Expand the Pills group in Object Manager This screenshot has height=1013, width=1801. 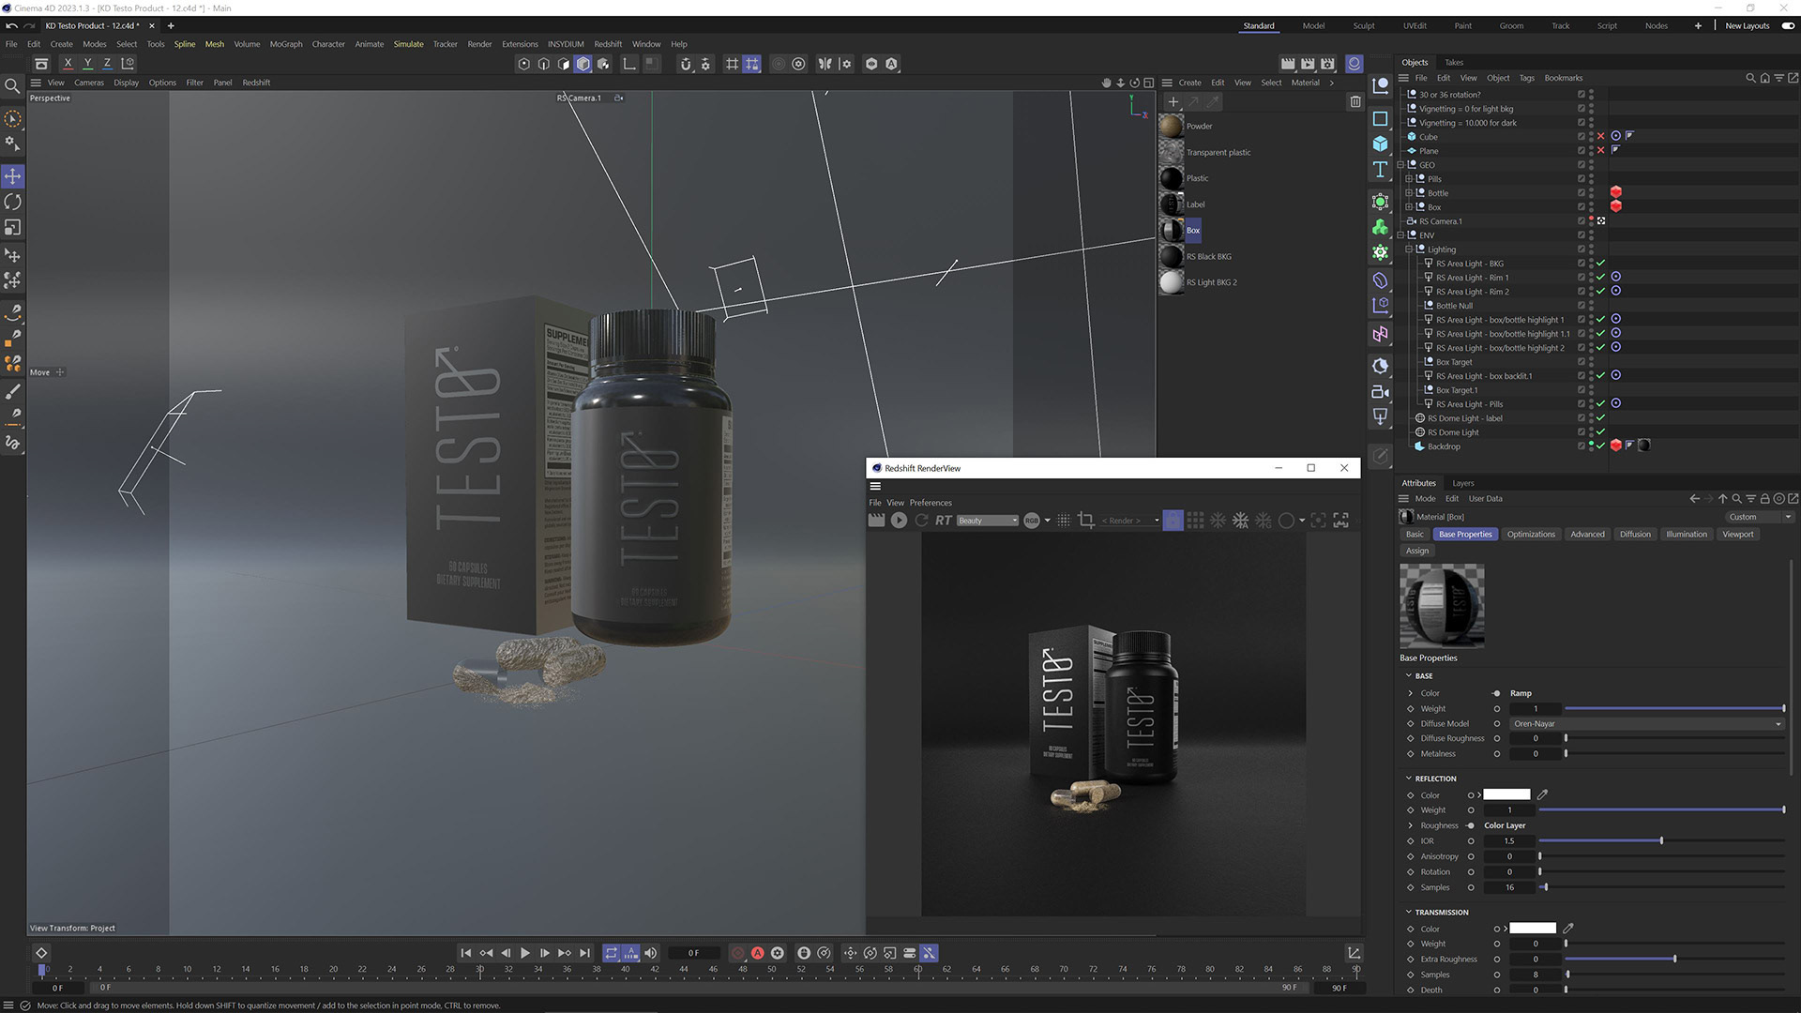(x=1409, y=179)
